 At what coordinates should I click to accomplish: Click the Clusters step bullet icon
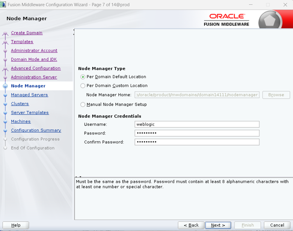tap(5, 104)
